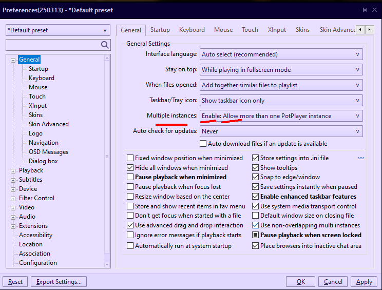This screenshot has height=290, width=382.
Task: Toggle Don't get focus when started with a file
Action: [x=130, y=216]
